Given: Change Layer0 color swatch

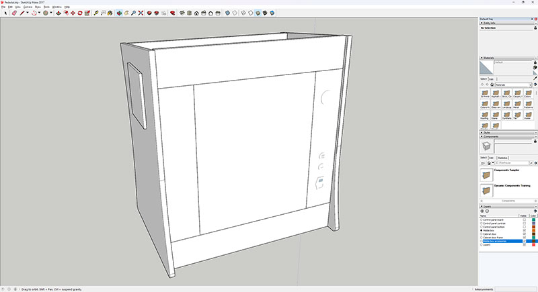Looking at the screenshot, I should click(x=533, y=245).
